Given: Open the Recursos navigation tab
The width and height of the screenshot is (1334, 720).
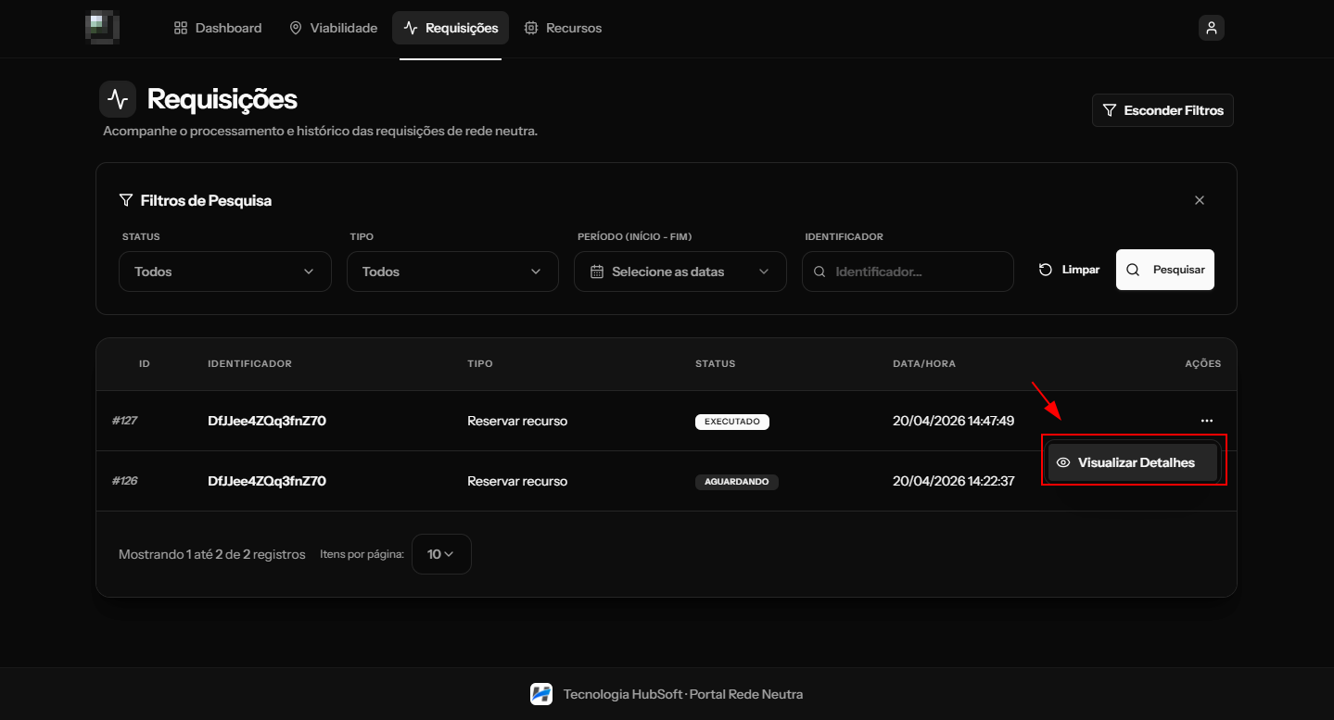Looking at the screenshot, I should (563, 28).
